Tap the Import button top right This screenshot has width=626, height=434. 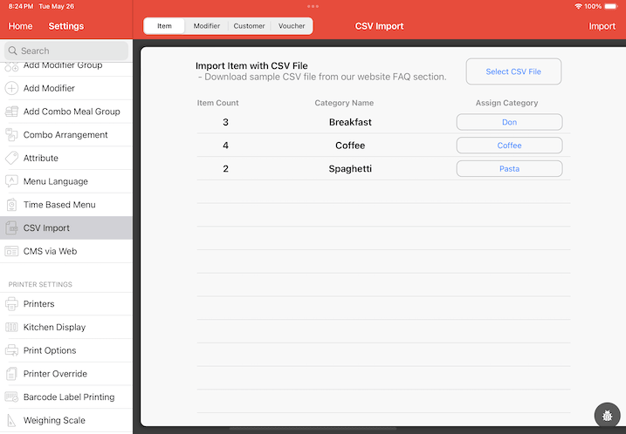(x=602, y=26)
